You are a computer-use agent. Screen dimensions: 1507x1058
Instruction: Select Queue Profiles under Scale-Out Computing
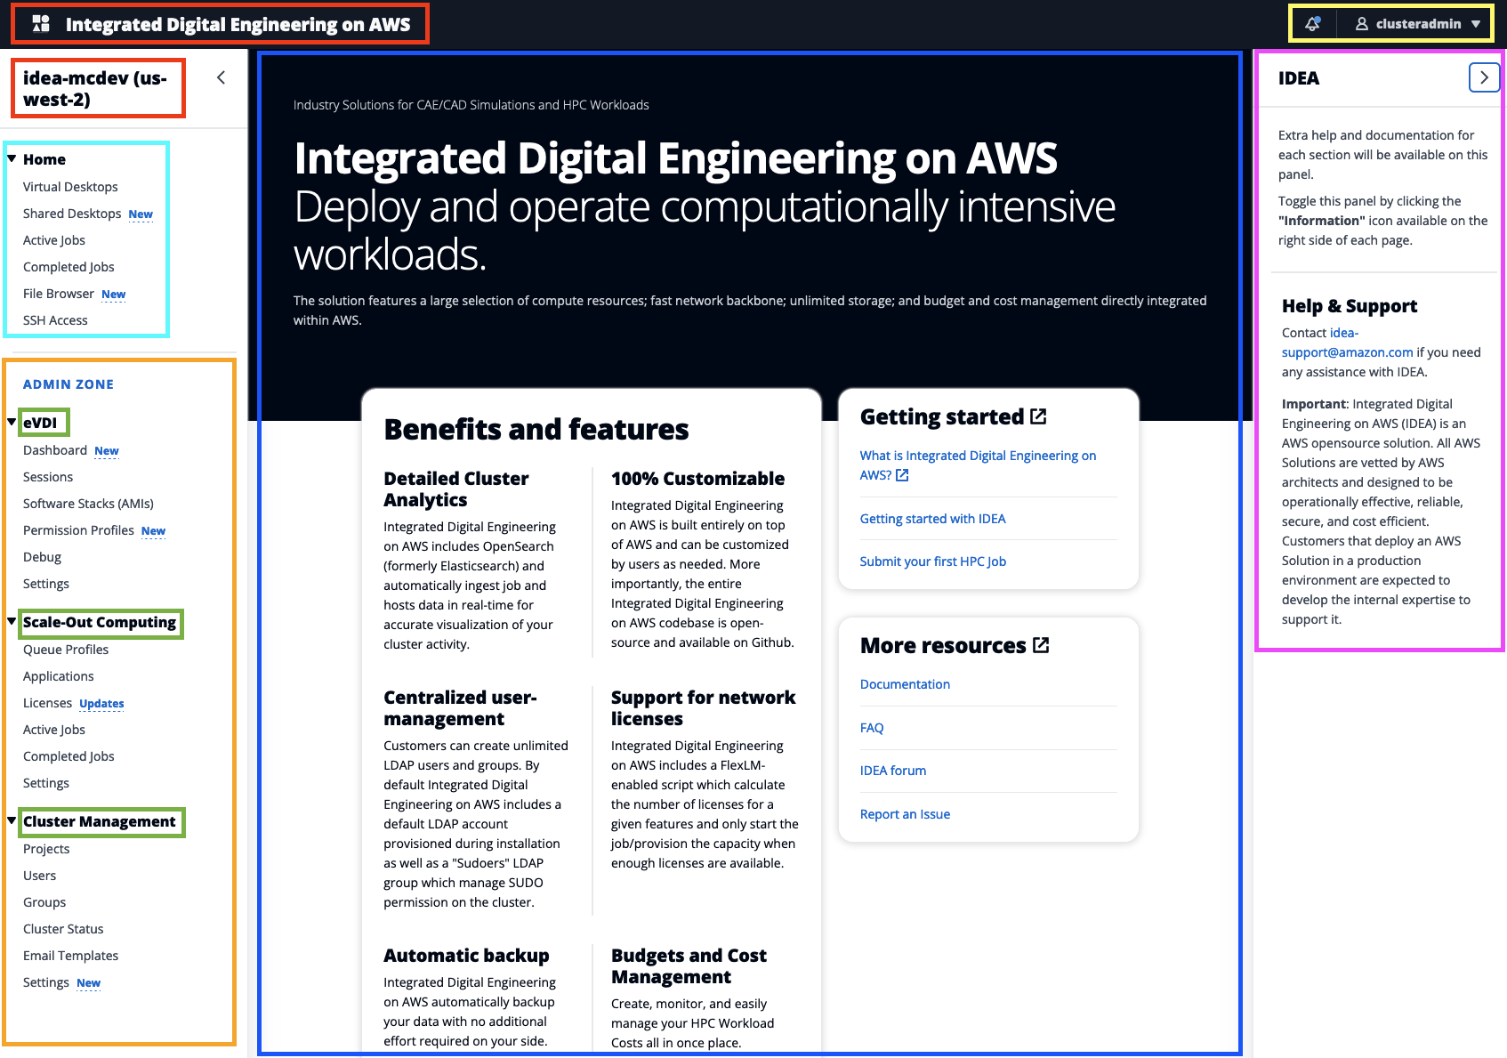pyautogui.click(x=66, y=650)
